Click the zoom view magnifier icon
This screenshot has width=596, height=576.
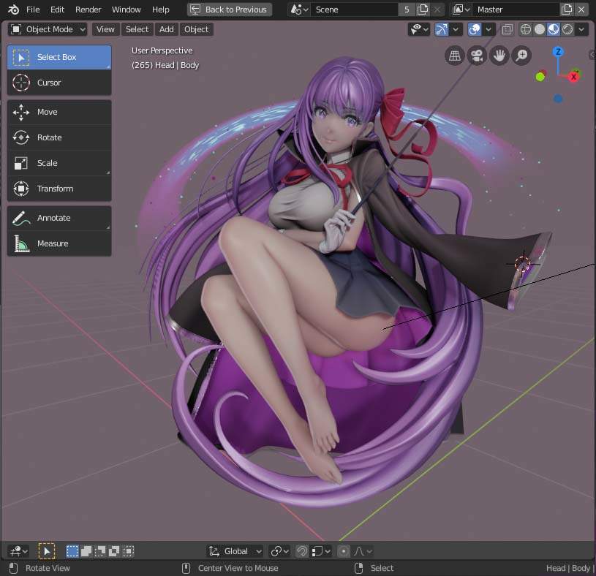coord(521,56)
